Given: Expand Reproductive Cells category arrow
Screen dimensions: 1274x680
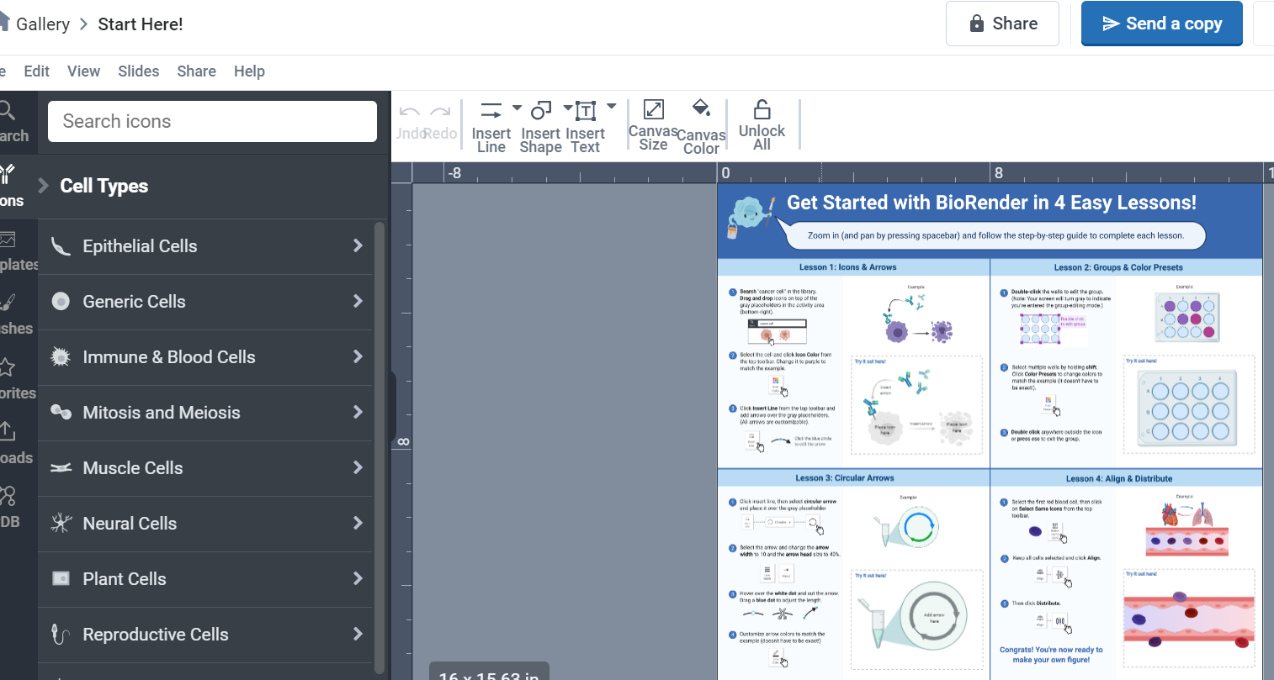Looking at the screenshot, I should coord(358,634).
